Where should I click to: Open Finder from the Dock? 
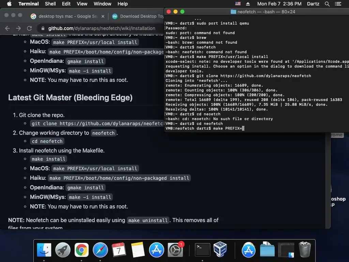[44, 250]
